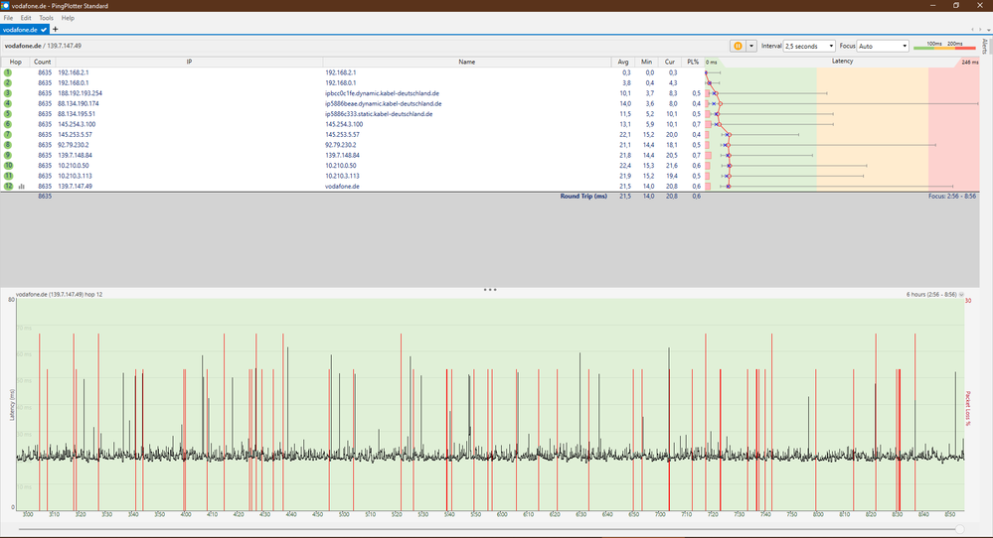Toggle the timeline graph icon on hop 12
The width and height of the screenshot is (993, 538).
(21, 187)
